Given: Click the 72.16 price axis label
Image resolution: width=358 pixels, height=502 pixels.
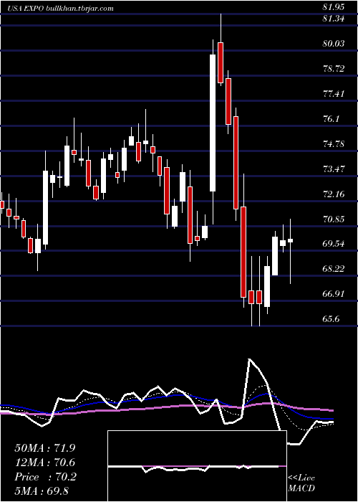Looking at the screenshot, I should tap(334, 194).
